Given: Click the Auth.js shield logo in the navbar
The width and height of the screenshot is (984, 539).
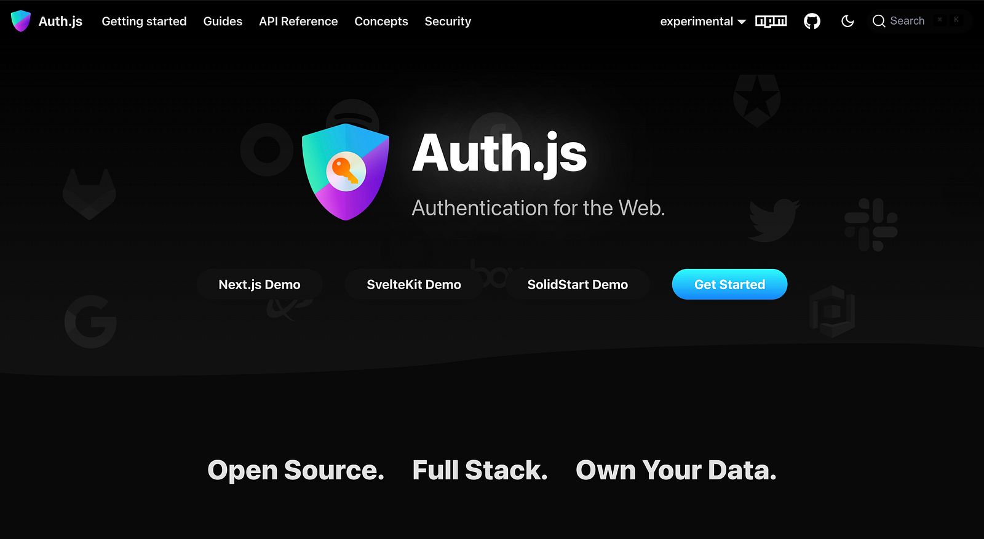Looking at the screenshot, I should coord(21,21).
